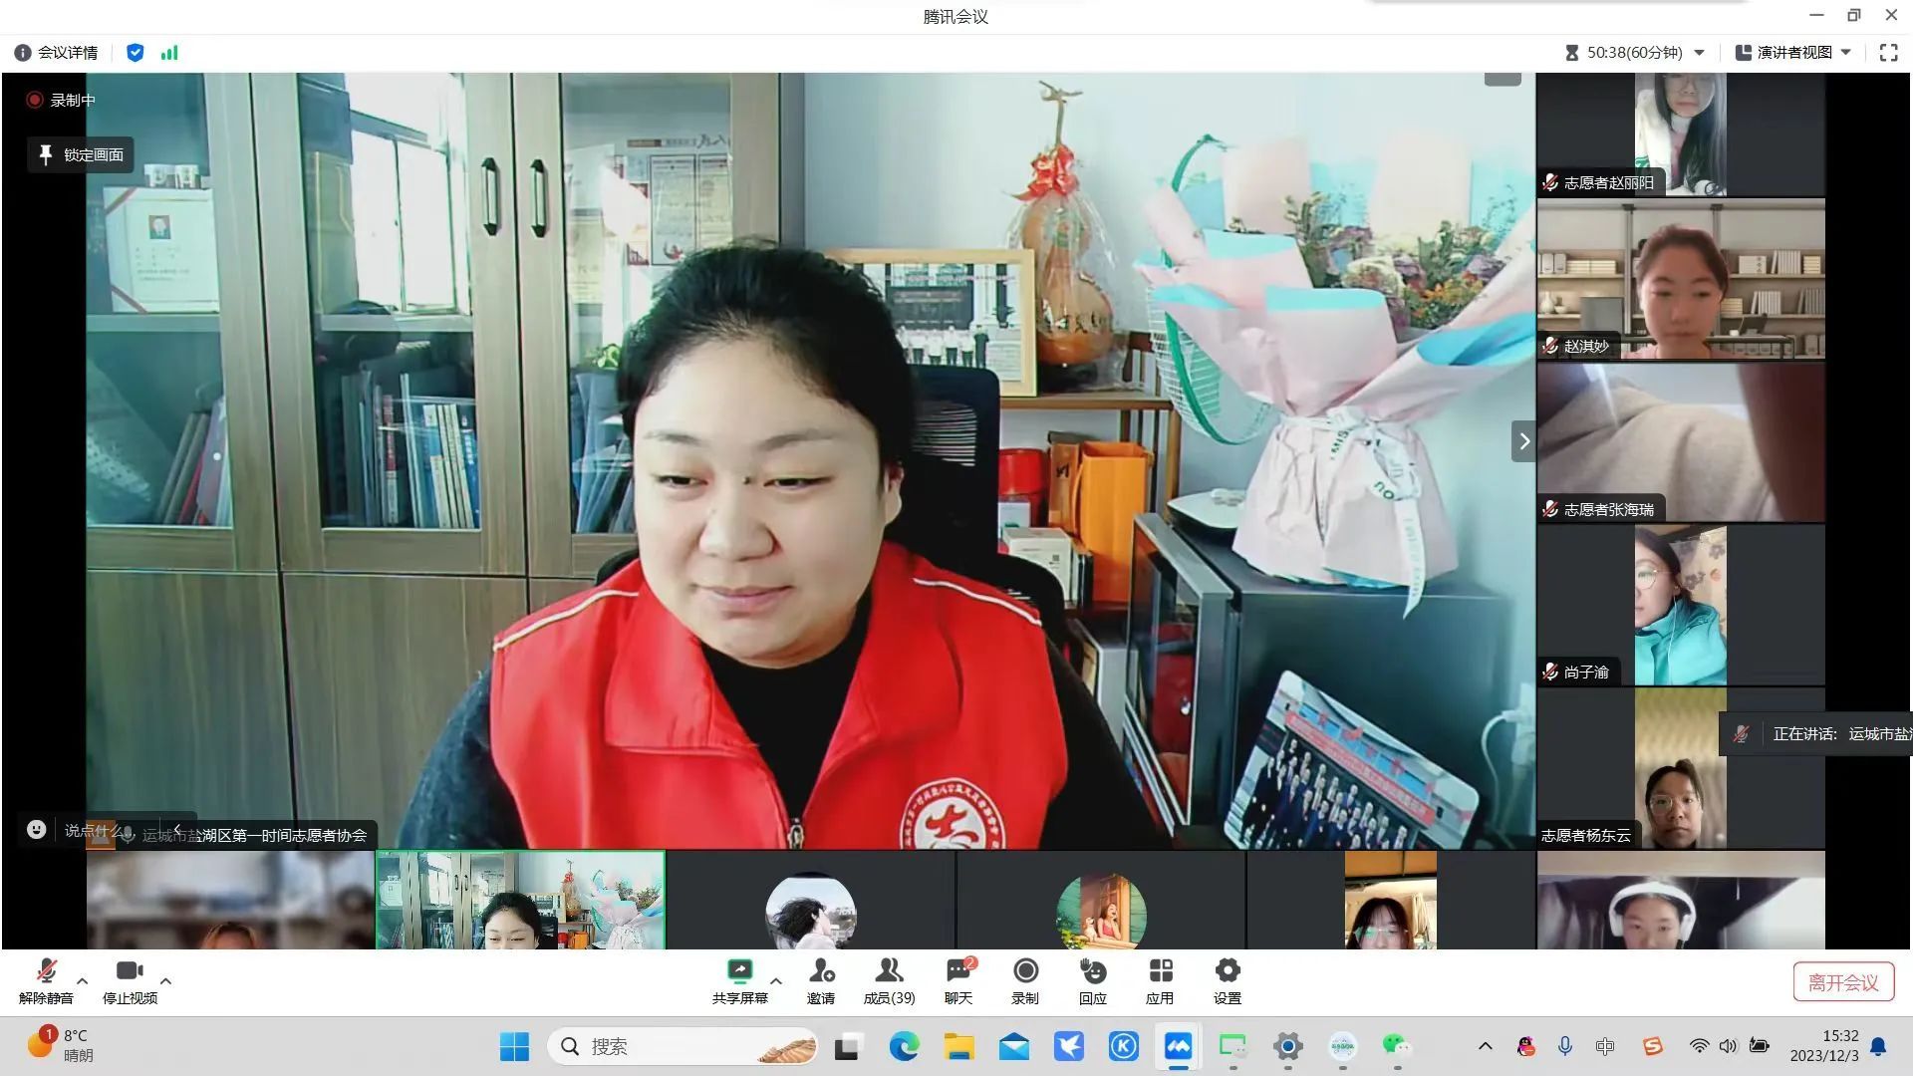Screen dimensions: 1913x1076
Task: Click the taskbar 搜索 search box
Action: coord(683,1046)
